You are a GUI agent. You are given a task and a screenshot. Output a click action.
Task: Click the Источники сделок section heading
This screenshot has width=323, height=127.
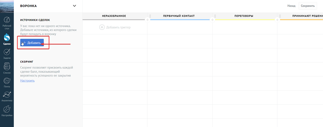(x=35, y=20)
